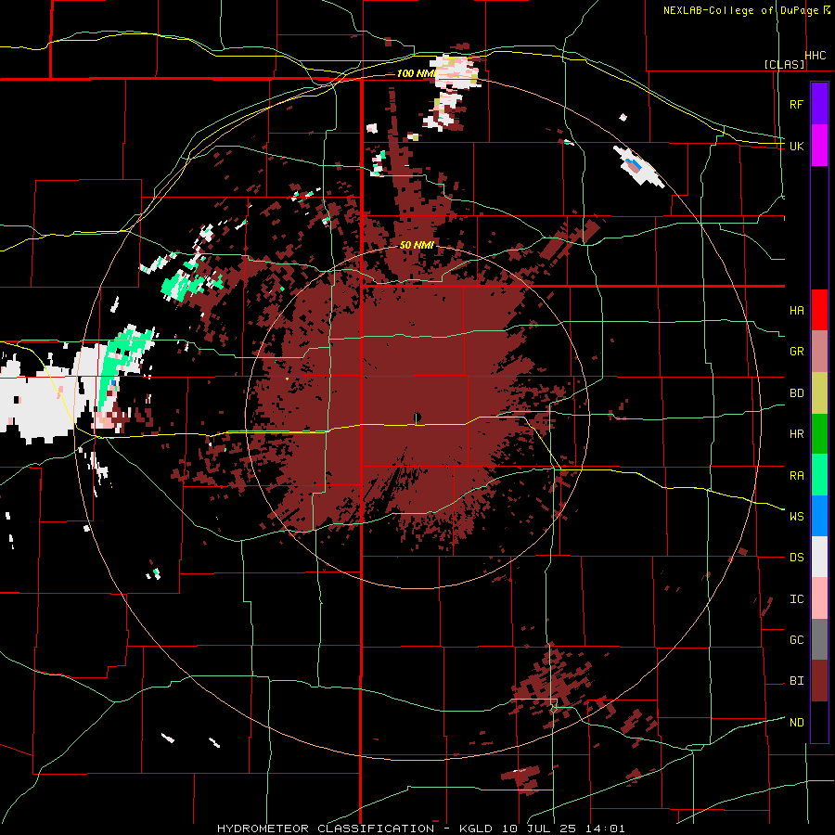Screen dimensions: 835x835
Task: Click the HHC product label
Action: click(x=816, y=56)
